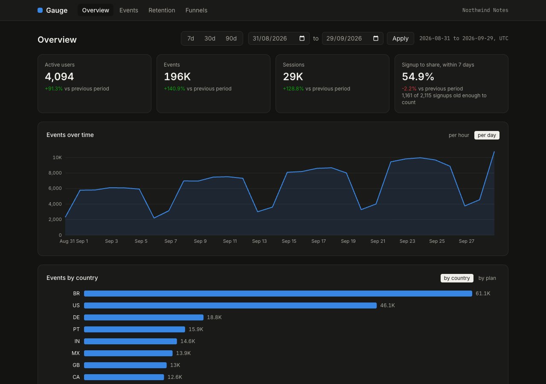Click the +128.8% change figure
The height and width of the screenshot is (384, 546).
click(293, 89)
